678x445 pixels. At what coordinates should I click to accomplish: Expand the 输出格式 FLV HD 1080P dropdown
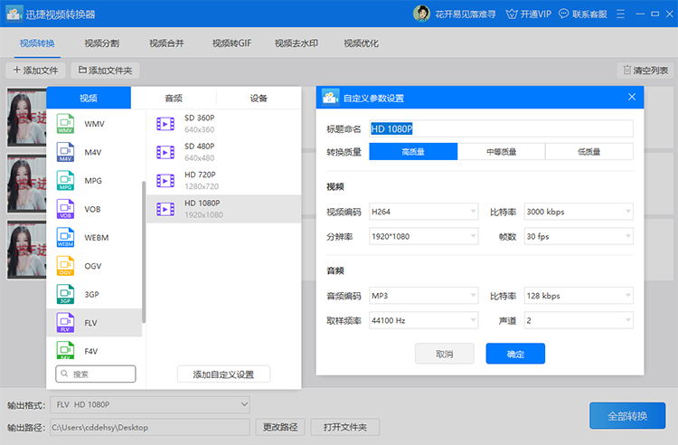coord(150,405)
